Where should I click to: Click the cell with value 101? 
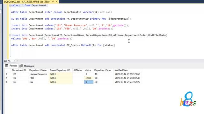pyautogui.click(x=19, y=74)
